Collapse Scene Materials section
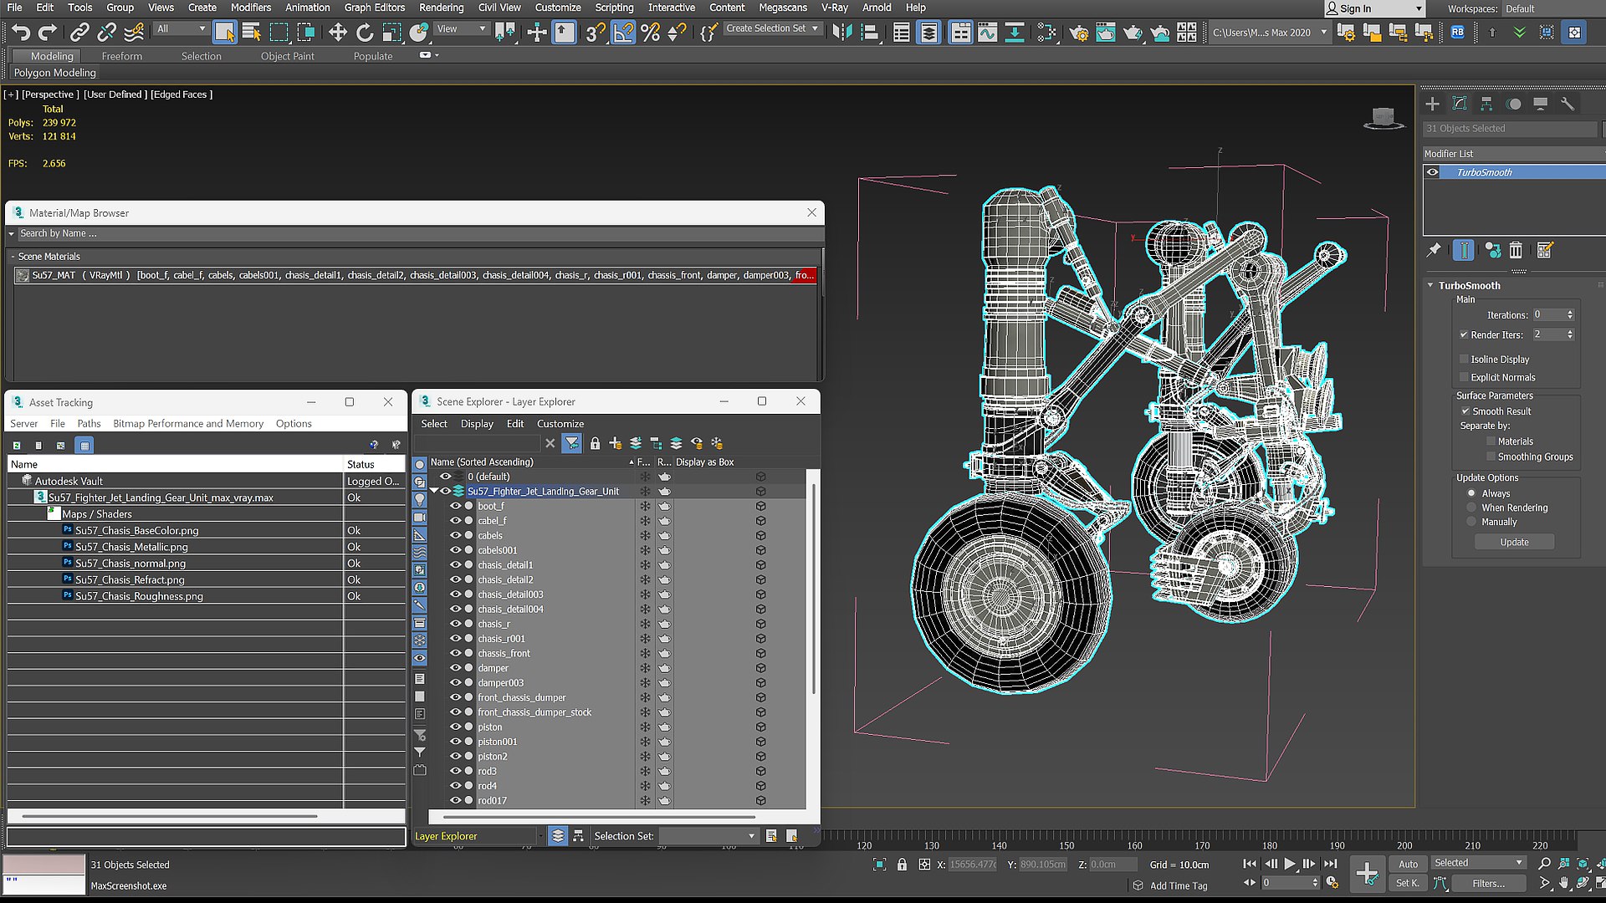1606x903 pixels. point(13,257)
